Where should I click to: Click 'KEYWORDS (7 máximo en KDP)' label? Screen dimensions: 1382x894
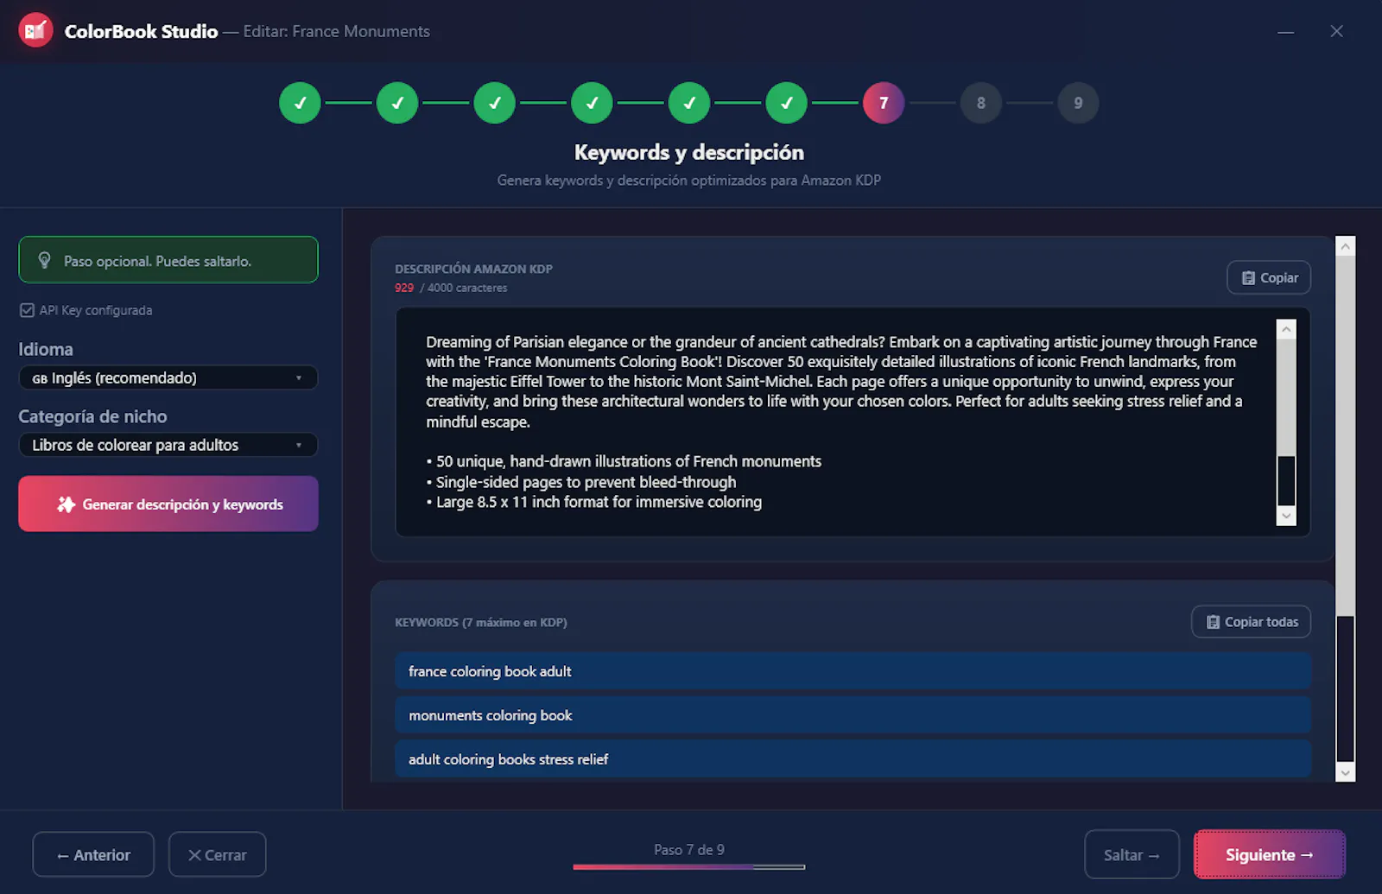[x=481, y=622]
